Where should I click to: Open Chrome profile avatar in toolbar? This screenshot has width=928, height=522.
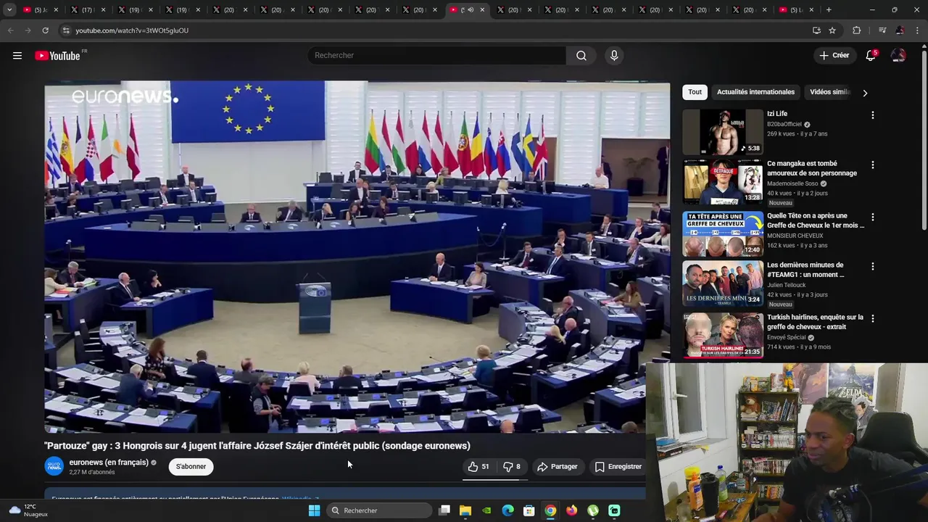pyautogui.click(x=900, y=30)
